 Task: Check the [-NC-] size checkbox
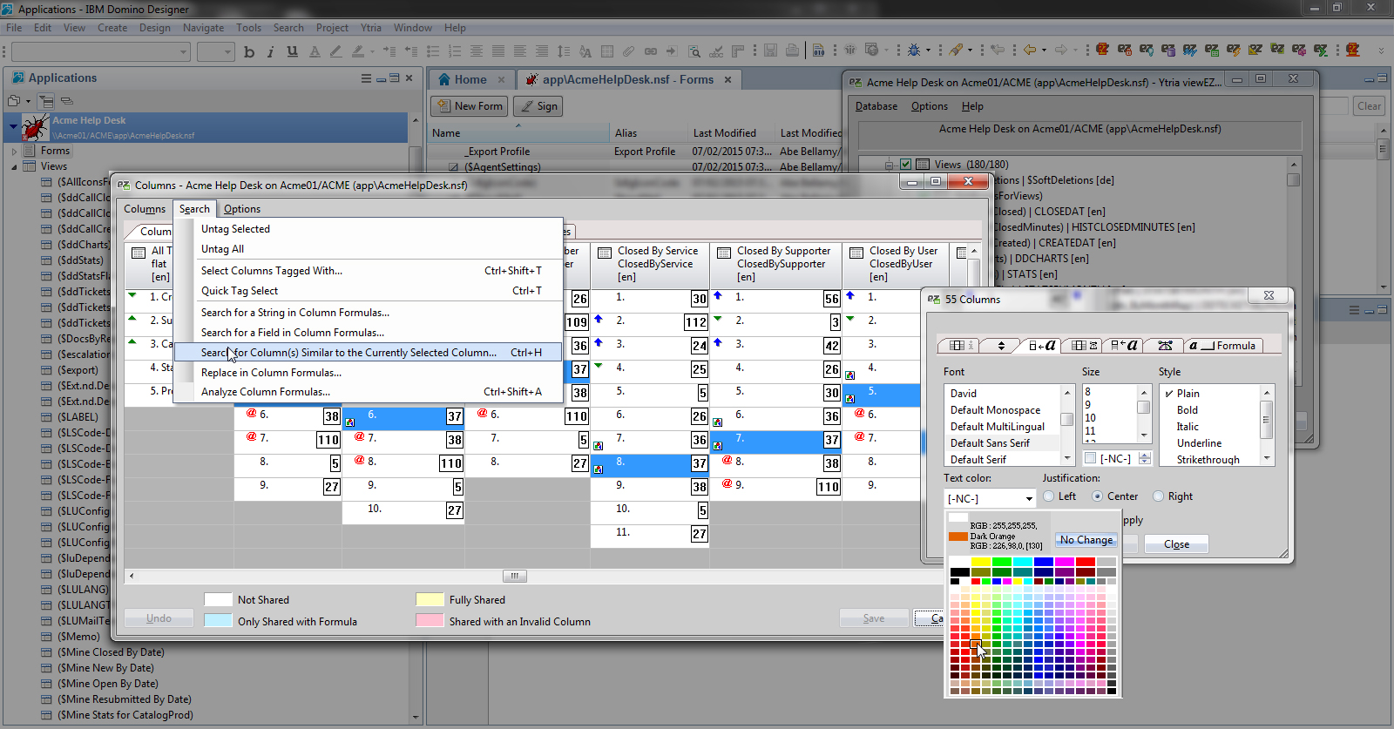coord(1090,458)
